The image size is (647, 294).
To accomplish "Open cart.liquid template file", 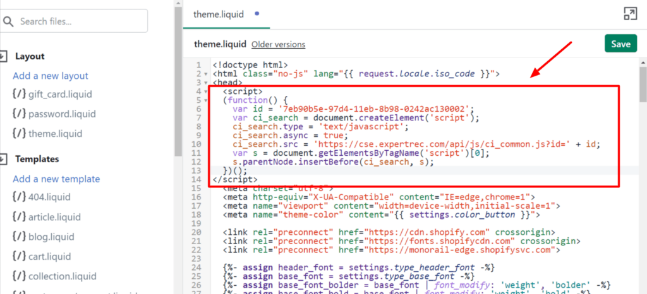I will point(51,257).
